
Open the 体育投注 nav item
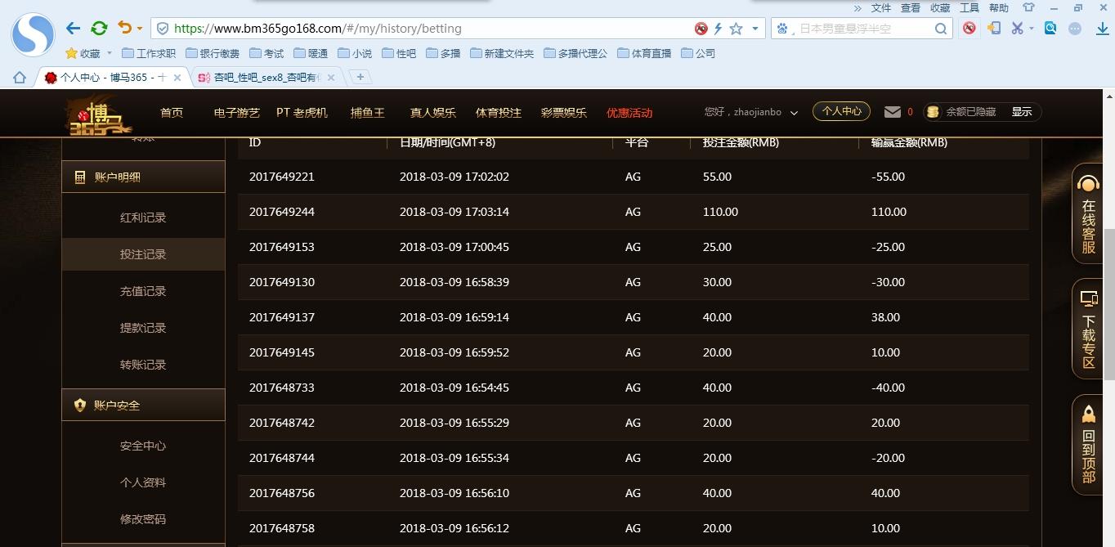click(499, 113)
